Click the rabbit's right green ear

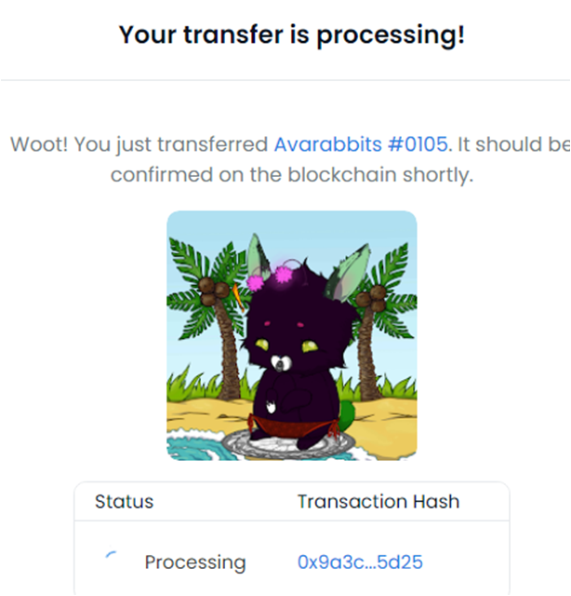click(348, 274)
